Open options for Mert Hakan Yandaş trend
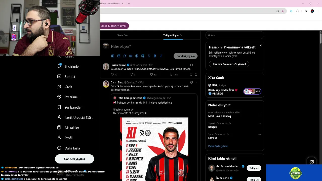The height and width of the screenshot is (181, 322). (260, 113)
